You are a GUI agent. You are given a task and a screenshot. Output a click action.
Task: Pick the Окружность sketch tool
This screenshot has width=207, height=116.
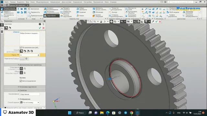pyautogui.click(x=34, y=12)
